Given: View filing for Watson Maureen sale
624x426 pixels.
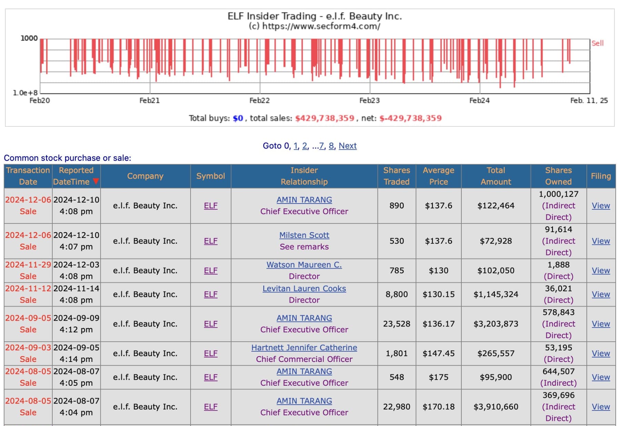Looking at the screenshot, I should (601, 271).
